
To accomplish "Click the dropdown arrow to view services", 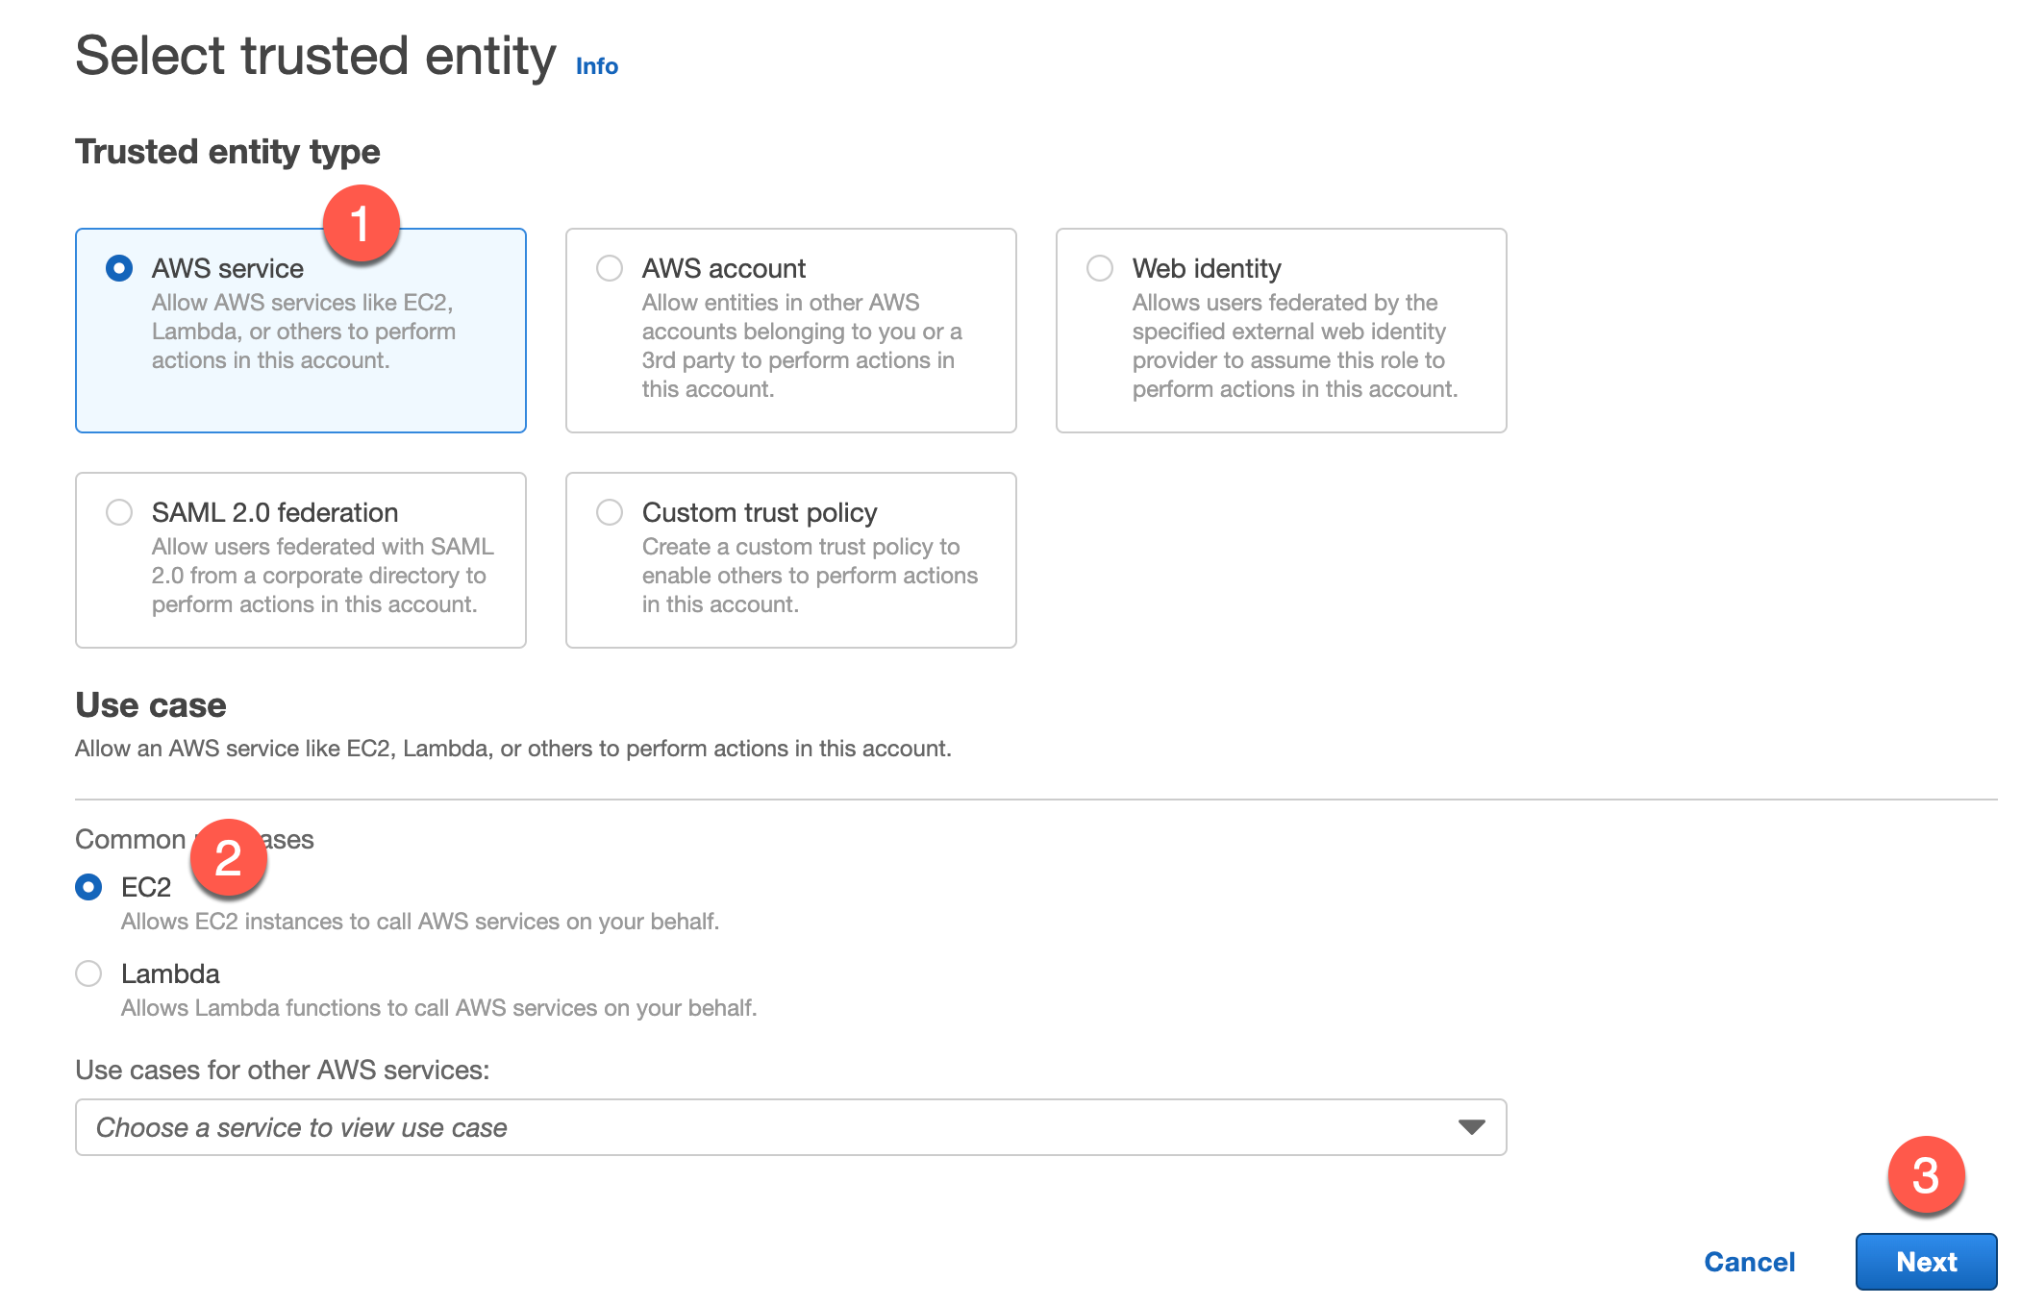I will pyautogui.click(x=1469, y=1126).
